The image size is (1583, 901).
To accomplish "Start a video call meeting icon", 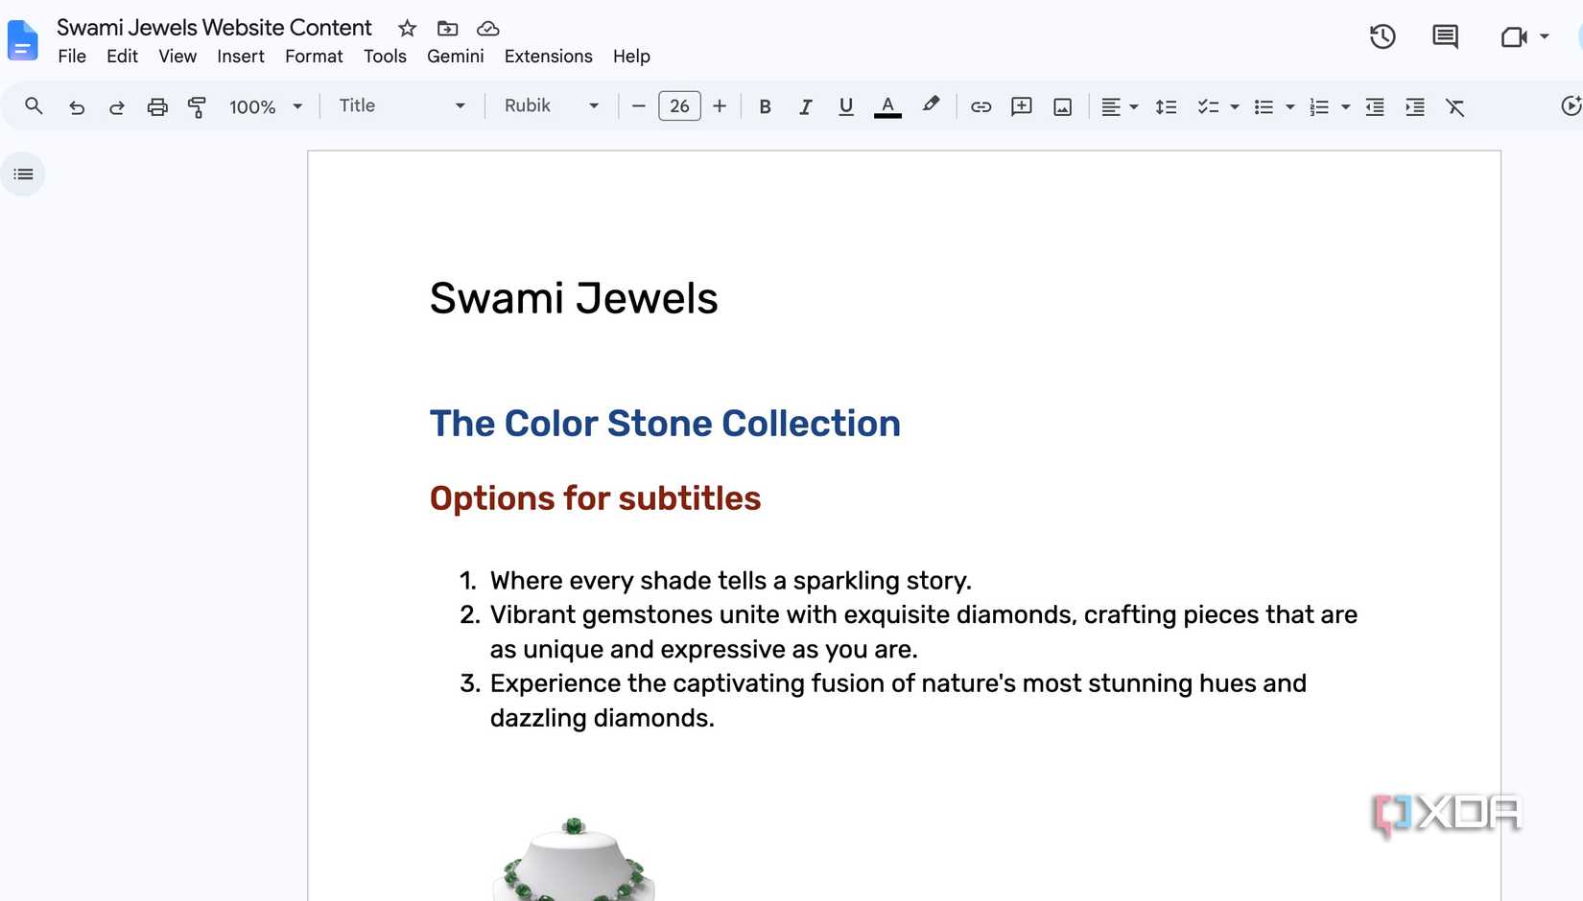I will click(1514, 37).
